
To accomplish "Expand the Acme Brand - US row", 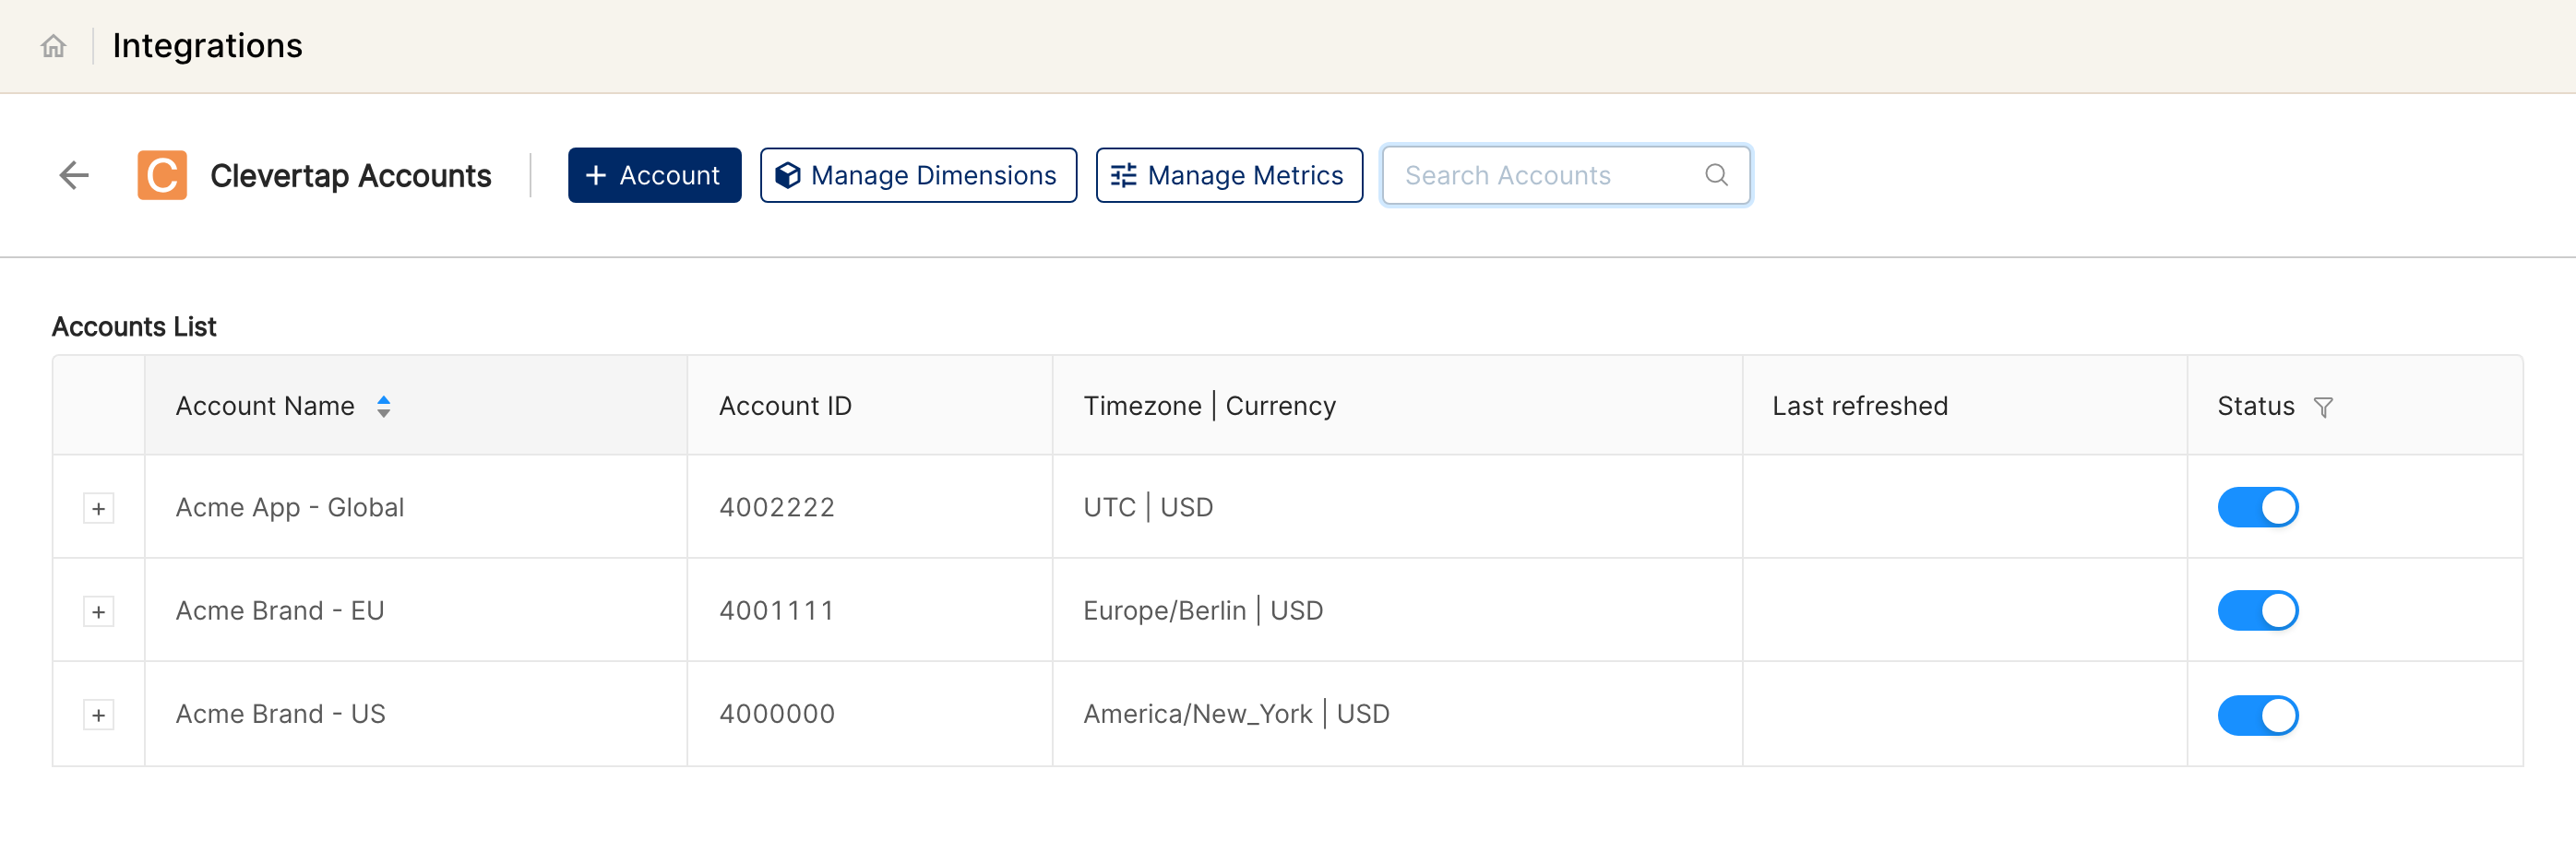I will pyautogui.click(x=98, y=716).
